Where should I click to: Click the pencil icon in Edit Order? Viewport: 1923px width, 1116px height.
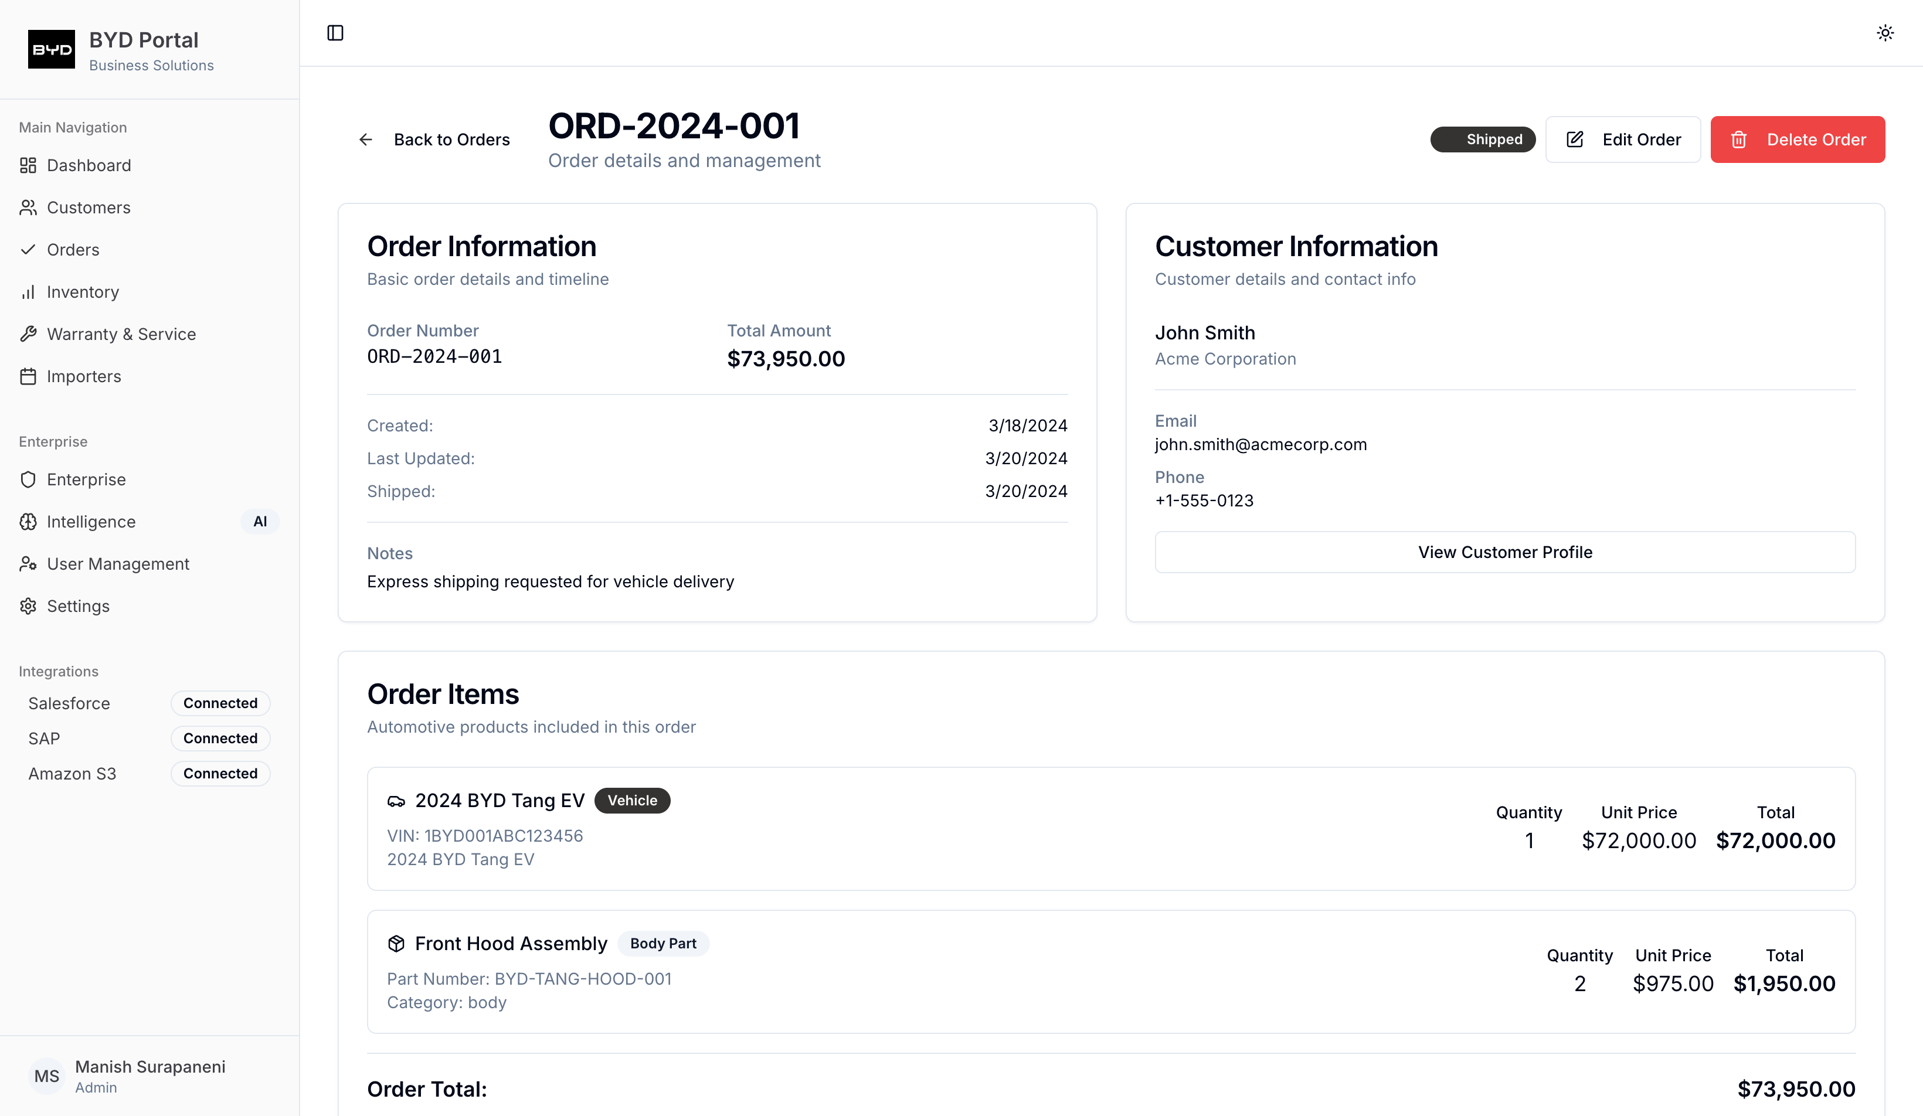click(1575, 139)
